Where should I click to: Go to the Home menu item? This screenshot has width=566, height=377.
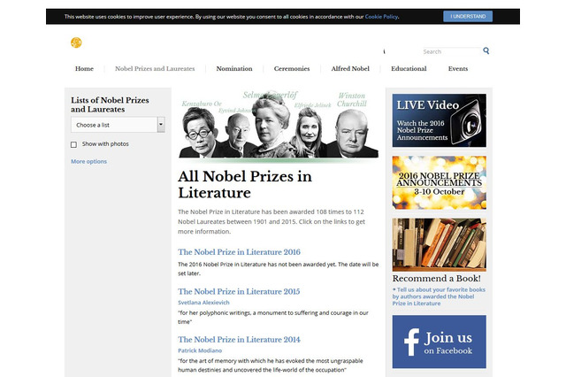[x=84, y=68]
